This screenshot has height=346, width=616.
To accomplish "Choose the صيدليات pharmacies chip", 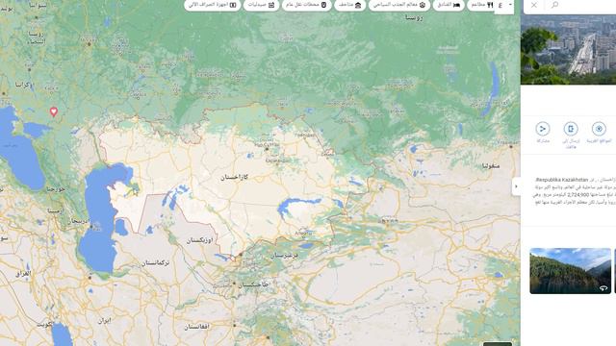I will (x=261, y=5).
